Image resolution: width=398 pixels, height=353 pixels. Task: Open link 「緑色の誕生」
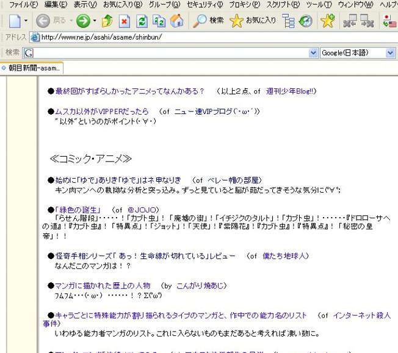(78, 210)
